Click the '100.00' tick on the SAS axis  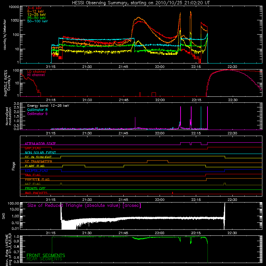click(13, 203)
